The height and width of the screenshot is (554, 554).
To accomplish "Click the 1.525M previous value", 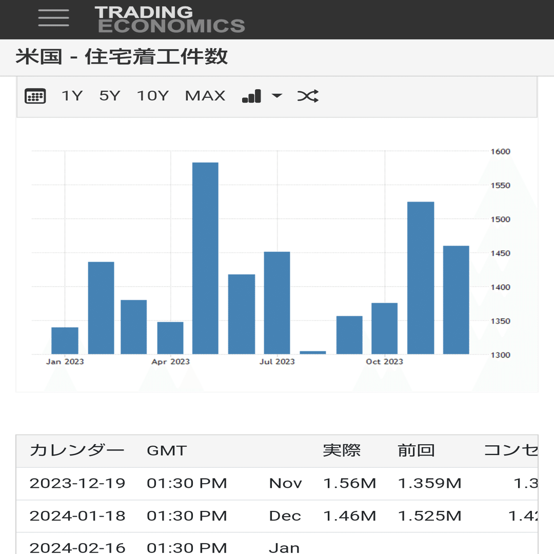I will [x=430, y=516].
